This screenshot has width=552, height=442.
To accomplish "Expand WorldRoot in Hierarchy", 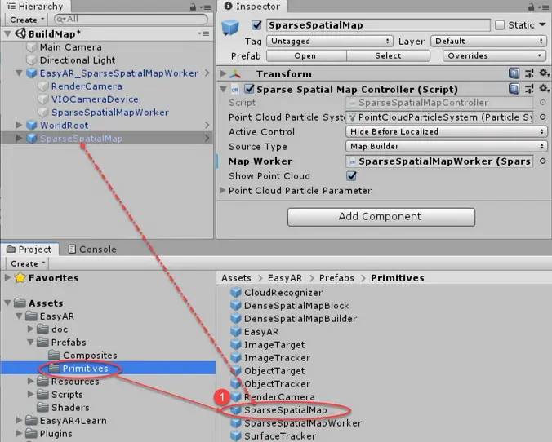I will pyautogui.click(x=19, y=125).
